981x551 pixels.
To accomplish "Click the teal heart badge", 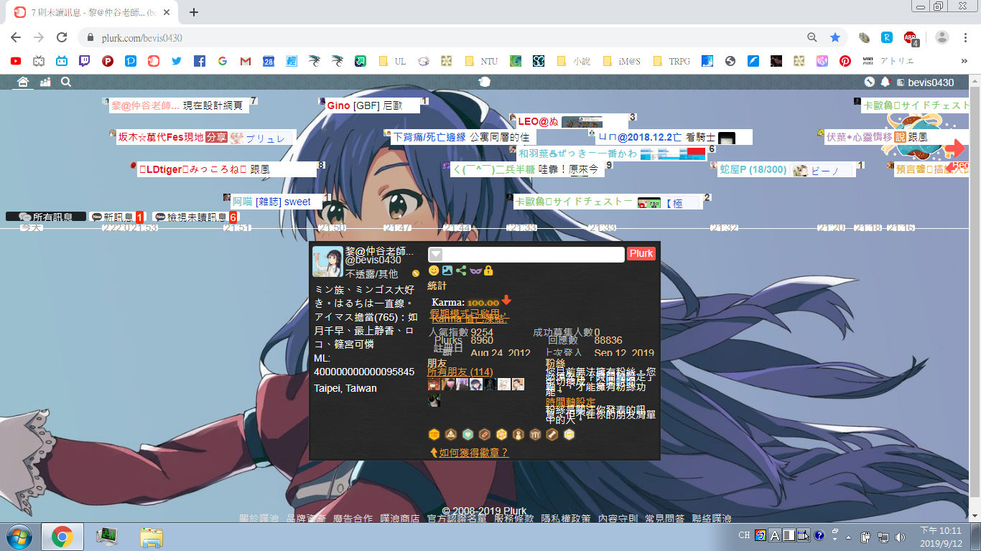I will [468, 434].
